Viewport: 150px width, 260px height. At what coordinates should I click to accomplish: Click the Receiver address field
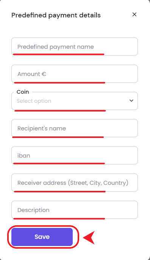click(75, 183)
